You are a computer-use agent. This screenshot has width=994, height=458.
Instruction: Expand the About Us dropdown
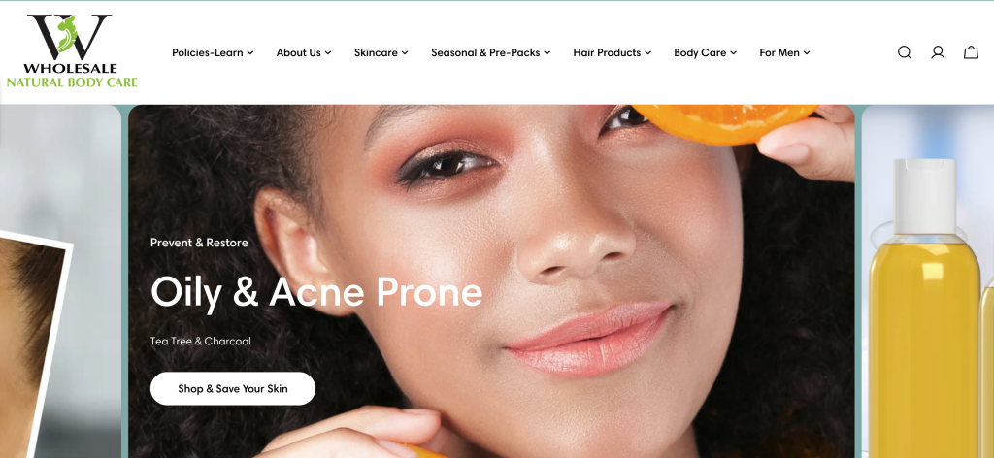pos(304,52)
